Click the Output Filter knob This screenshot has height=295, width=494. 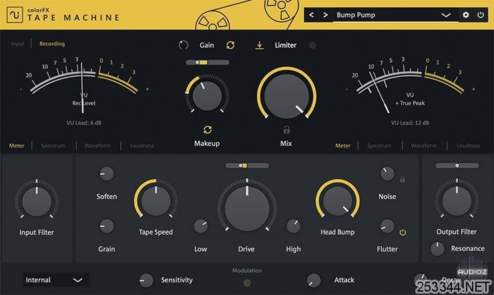(457, 201)
